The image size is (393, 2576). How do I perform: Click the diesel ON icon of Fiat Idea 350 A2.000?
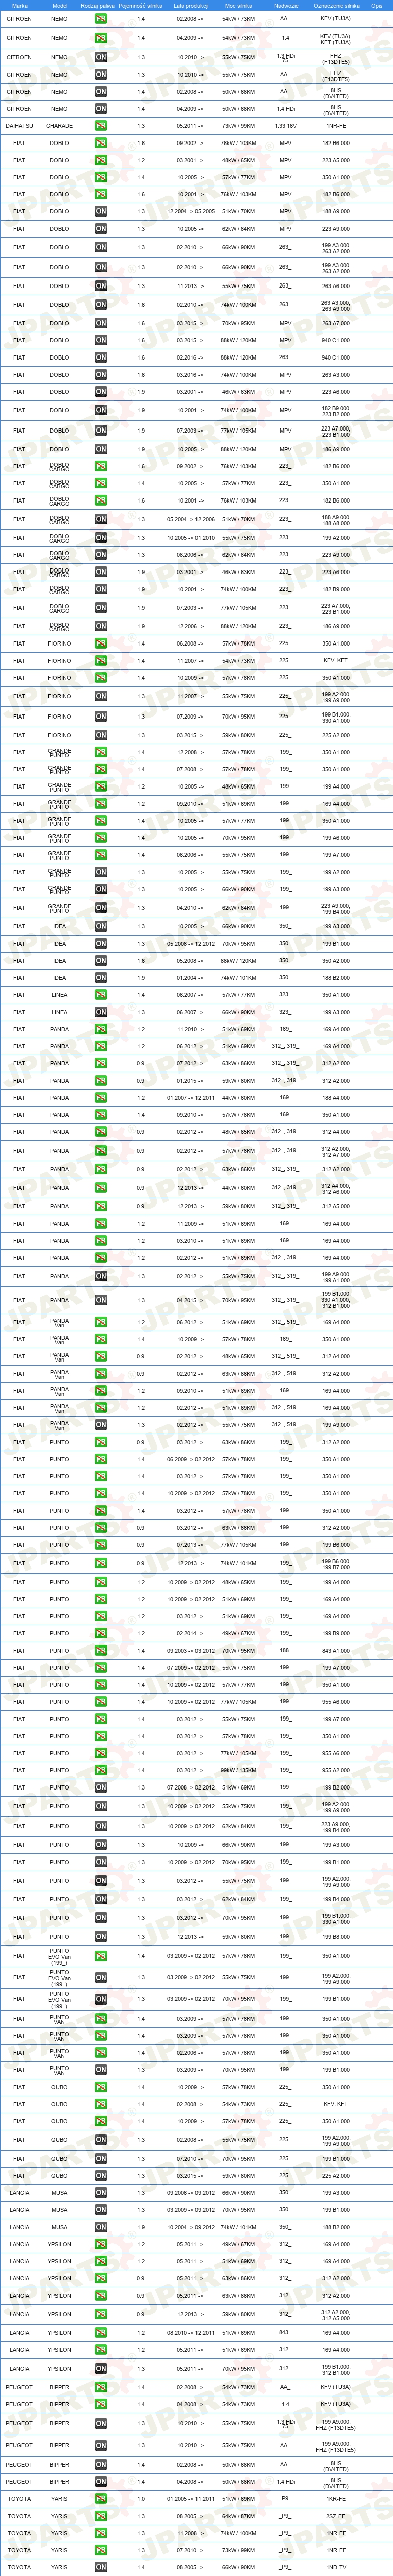tap(101, 961)
